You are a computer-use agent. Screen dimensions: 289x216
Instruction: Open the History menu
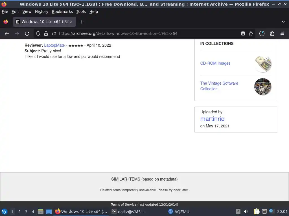(41, 12)
